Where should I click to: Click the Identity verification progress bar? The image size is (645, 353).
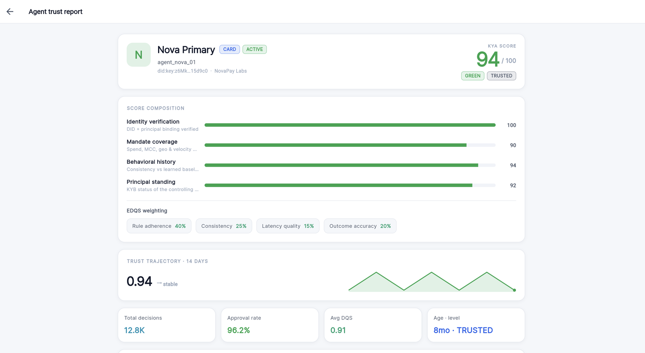pyautogui.click(x=350, y=125)
